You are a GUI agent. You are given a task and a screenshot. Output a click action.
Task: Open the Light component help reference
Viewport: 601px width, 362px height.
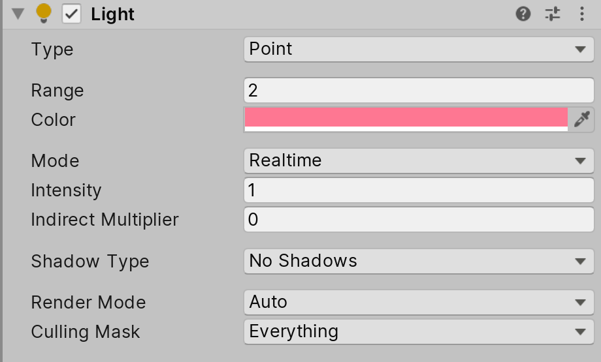(523, 14)
